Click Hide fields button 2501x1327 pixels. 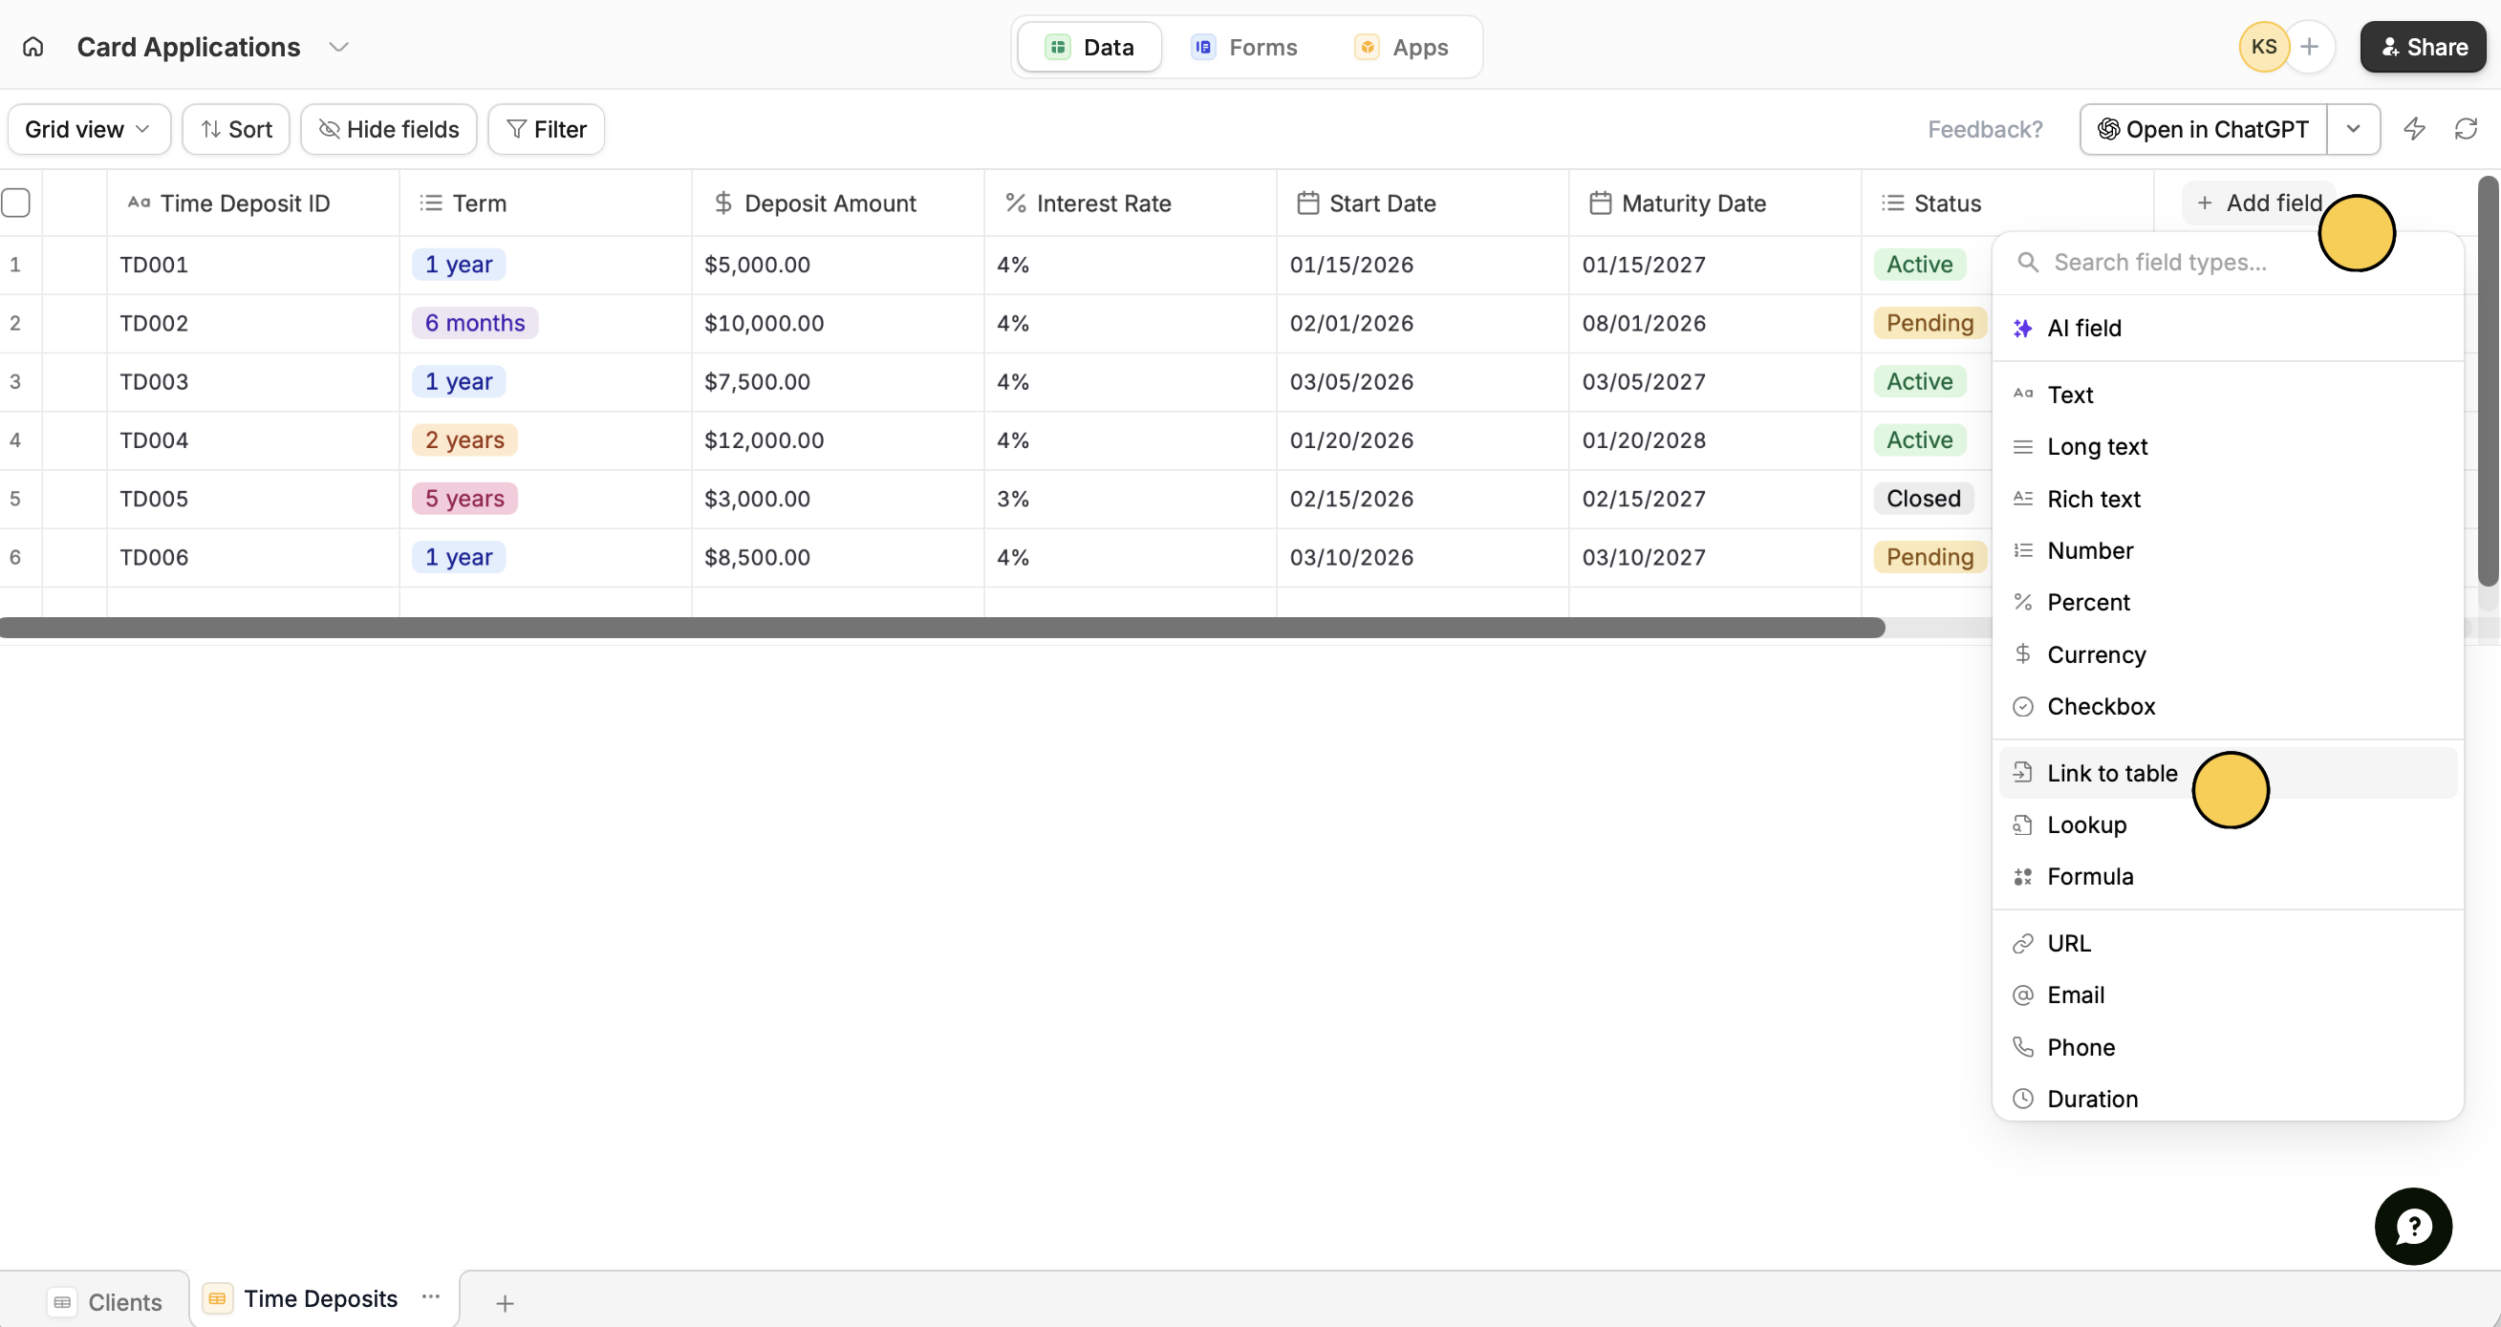(x=388, y=129)
